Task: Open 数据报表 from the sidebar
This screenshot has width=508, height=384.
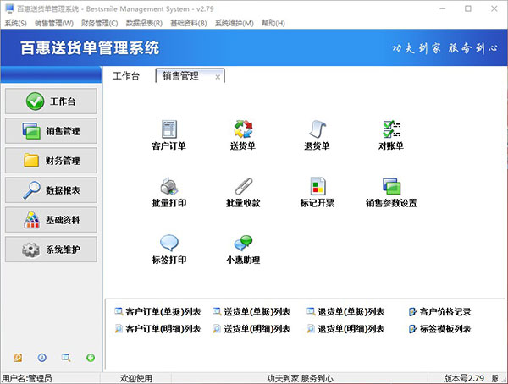Action: (51, 190)
